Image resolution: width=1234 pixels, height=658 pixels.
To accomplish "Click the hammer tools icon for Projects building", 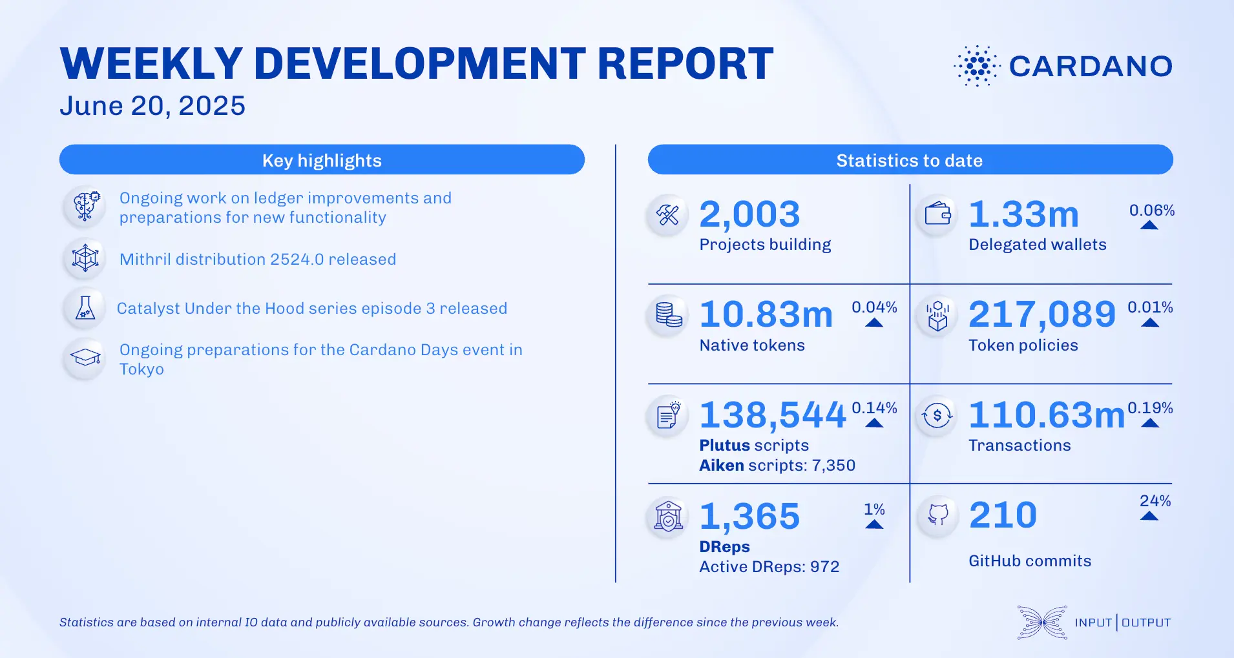I will pyautogui.click(x=667, y=215).
